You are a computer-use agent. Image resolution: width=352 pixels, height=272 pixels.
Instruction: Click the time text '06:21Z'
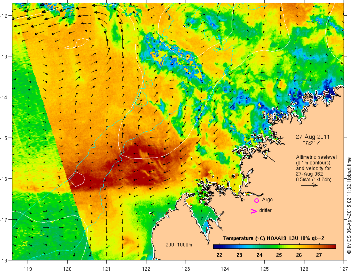(x=311, y=143)
